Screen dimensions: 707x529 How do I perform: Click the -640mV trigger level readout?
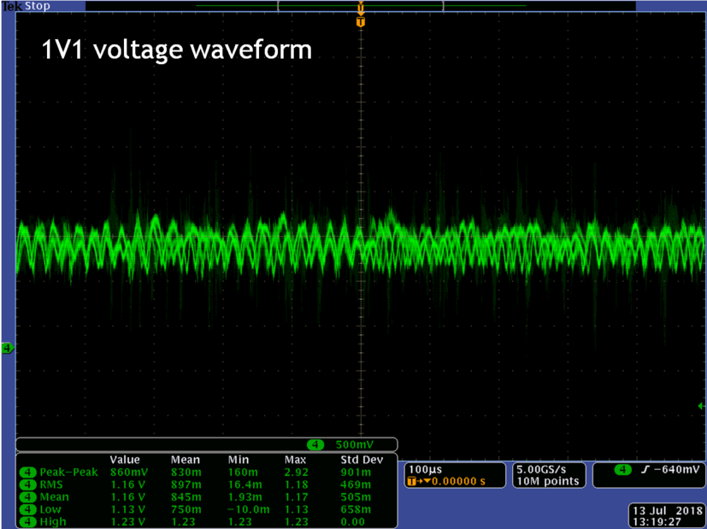click(677, 469)
